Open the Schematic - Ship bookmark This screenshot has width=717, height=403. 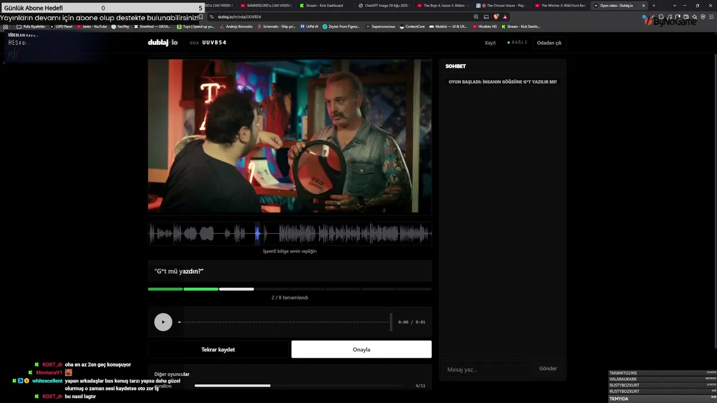[276, 26]
